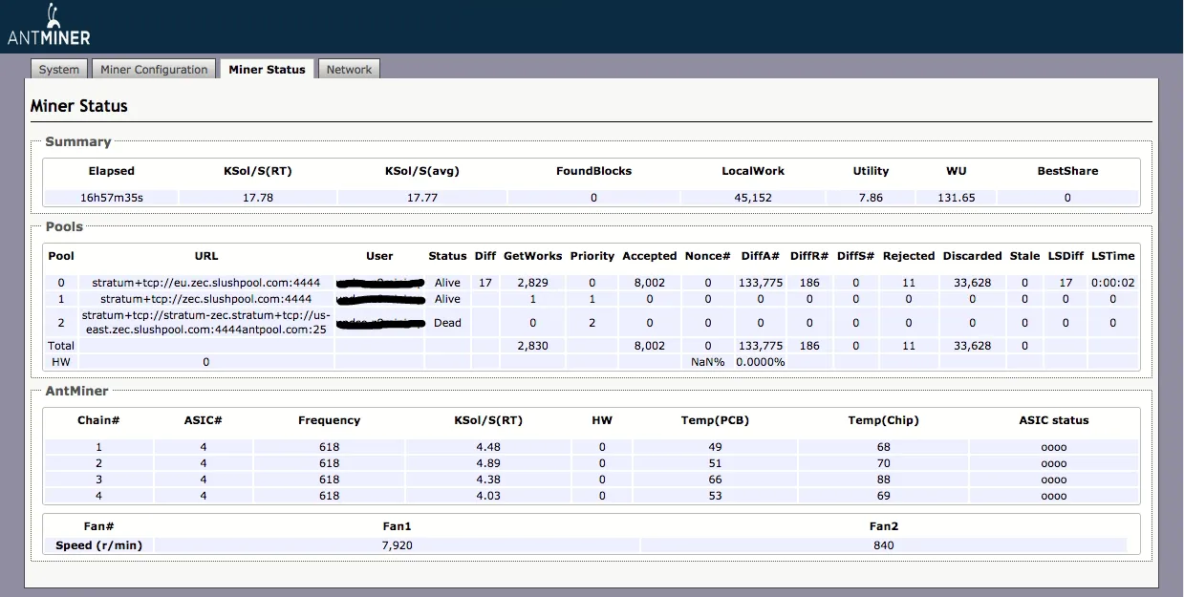
Task: Click the Dead status of pool 2
Action: coord(447,323)
